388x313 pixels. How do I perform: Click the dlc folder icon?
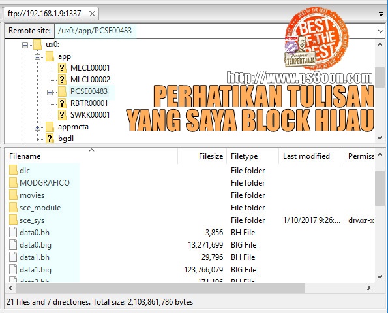(x=13, y=170)
